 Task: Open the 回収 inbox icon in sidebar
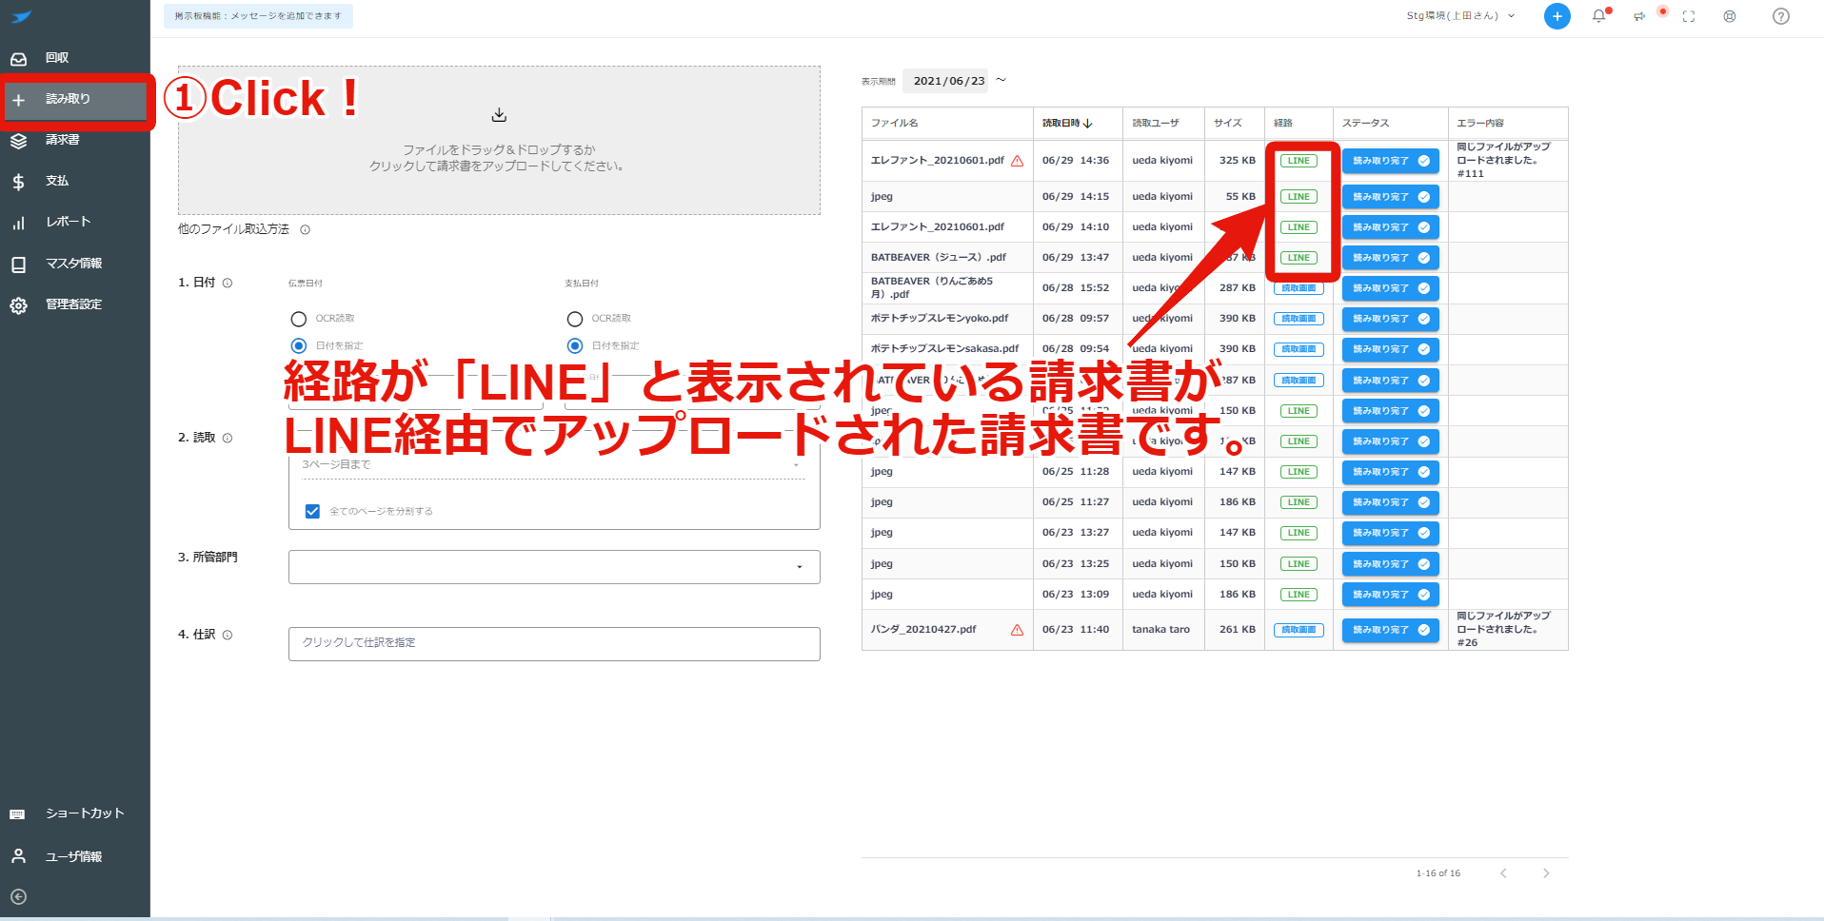18,59
